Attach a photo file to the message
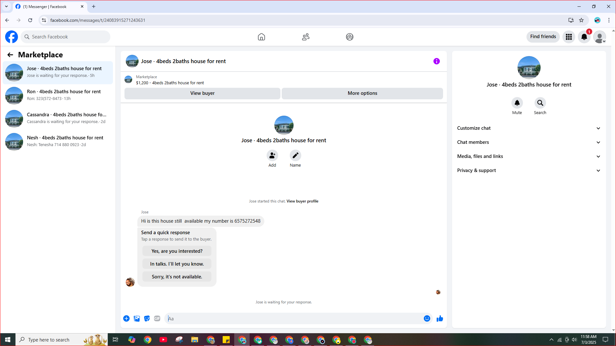Screen dimensions: 616x346 pyautogui.click(x=137, y=318)
